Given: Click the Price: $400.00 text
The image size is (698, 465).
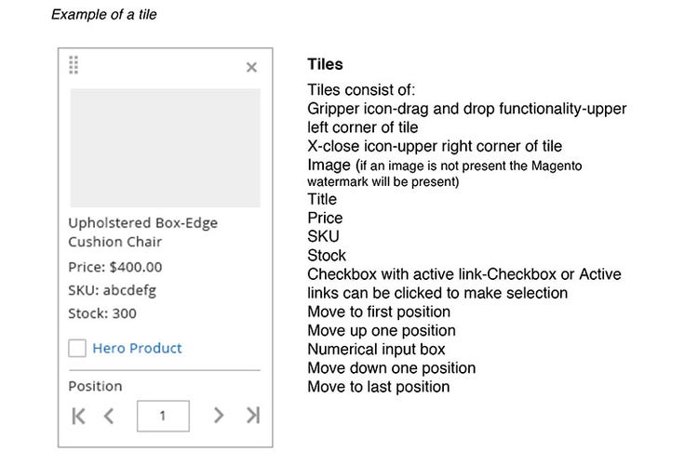Looking at the screenshot, I should pyautogui.click(x=114, y=267).
